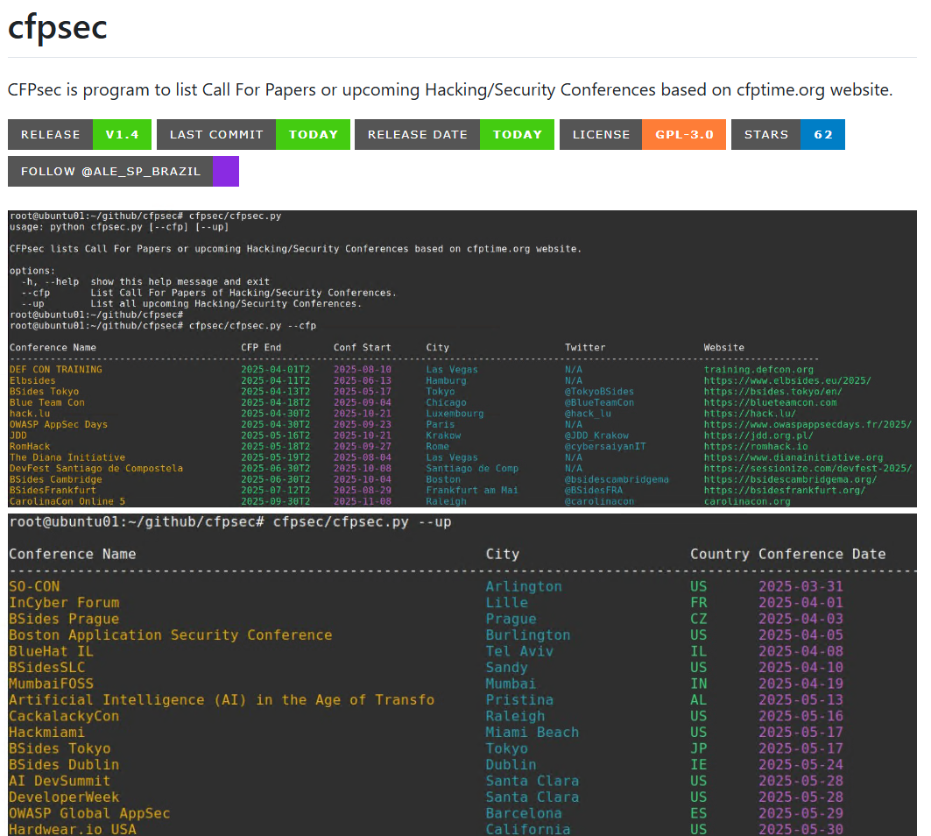Click the 'CFP End' column header

click(x=261, y=348)
